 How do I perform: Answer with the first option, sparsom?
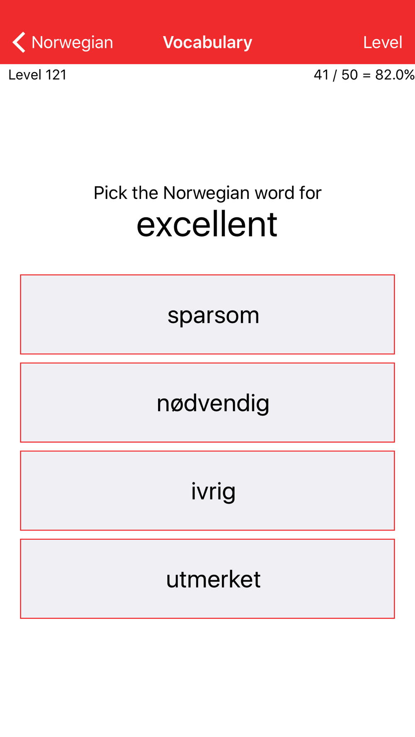207,314
